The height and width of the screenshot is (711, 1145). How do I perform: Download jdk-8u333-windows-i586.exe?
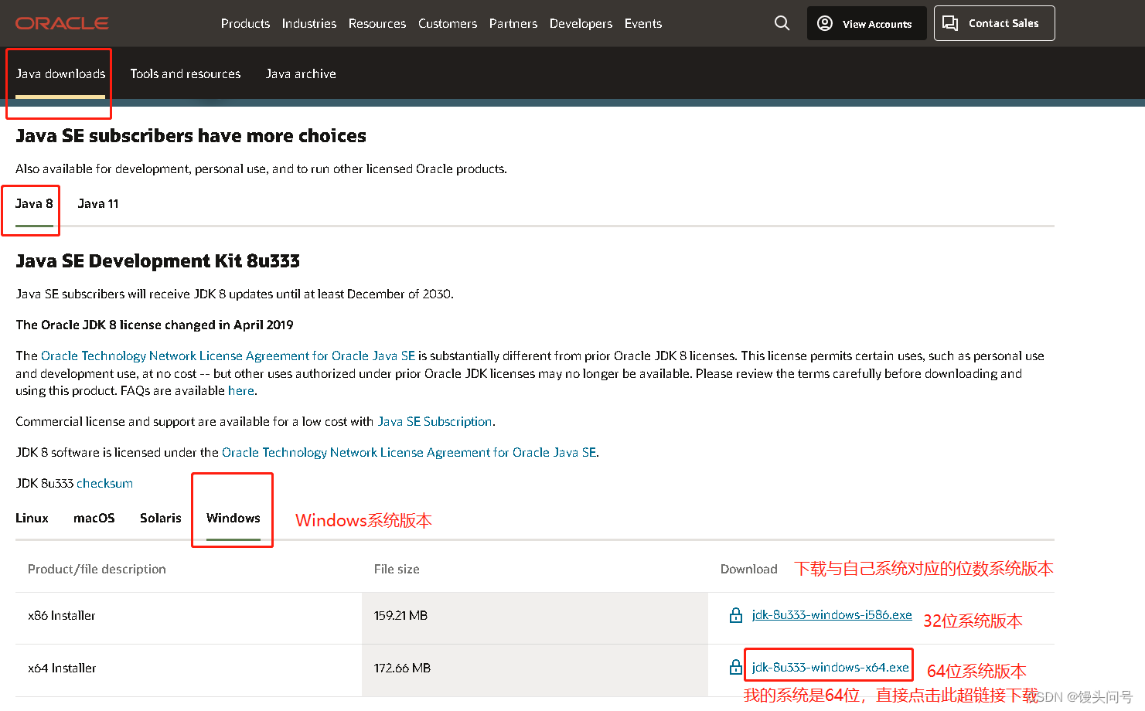tap(832, 615)
